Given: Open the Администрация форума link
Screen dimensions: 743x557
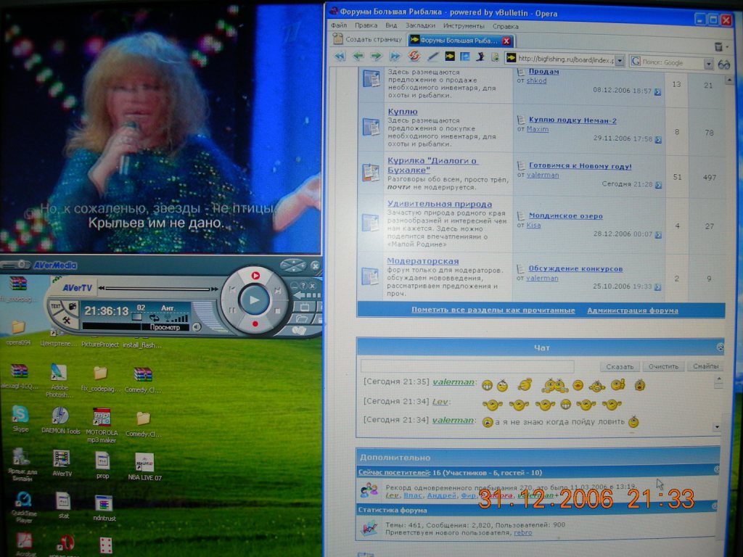Looking at the screenshot, I should [633, 310].
